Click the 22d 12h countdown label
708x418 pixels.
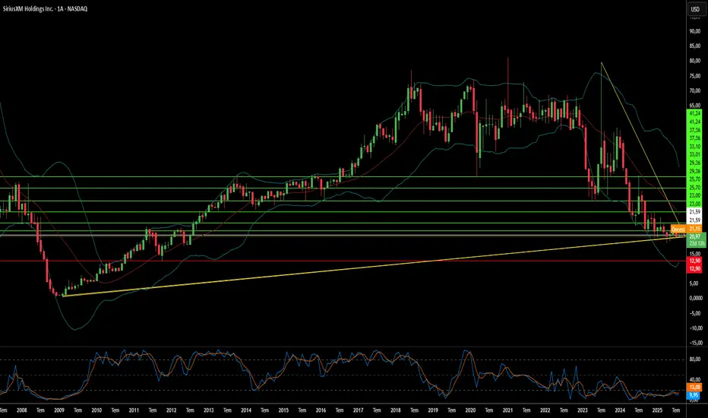click(x=697, y=243)
